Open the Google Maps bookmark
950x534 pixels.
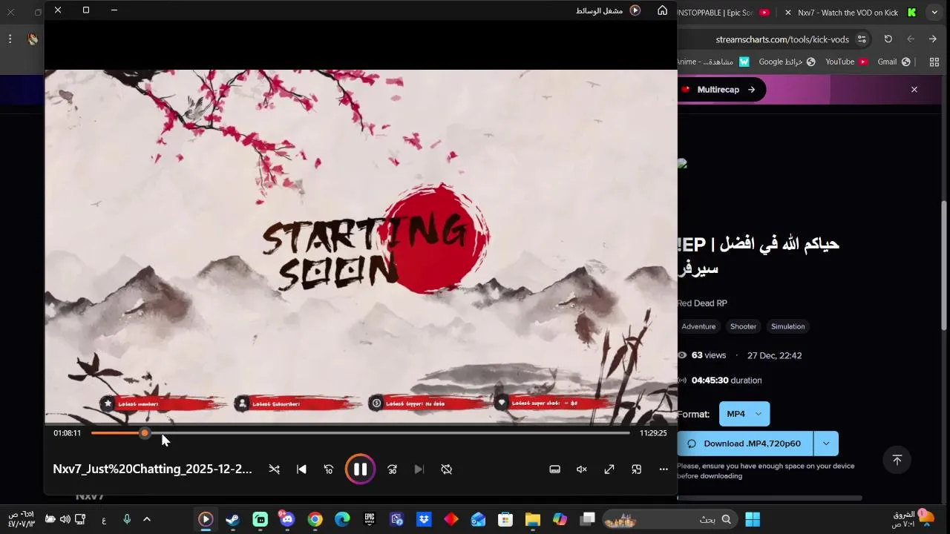tap(787, 62)
